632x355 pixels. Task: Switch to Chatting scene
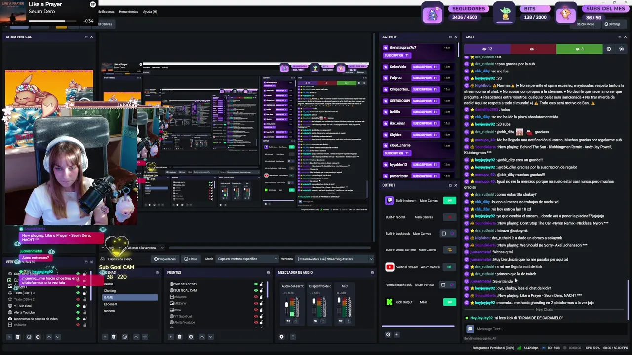129,291
